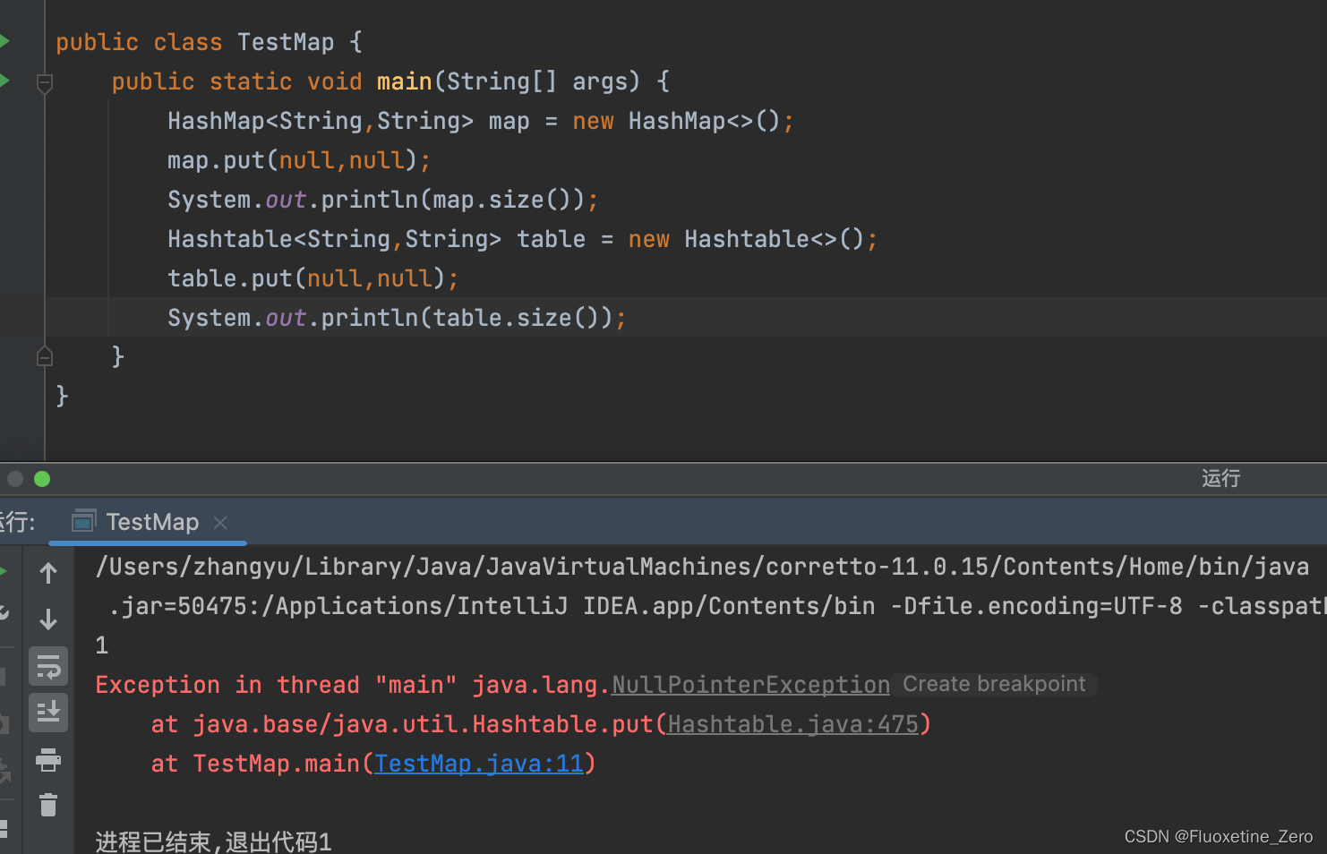
Task: Click the 'new HashMap<>();' code line
Action: (481, 121)
